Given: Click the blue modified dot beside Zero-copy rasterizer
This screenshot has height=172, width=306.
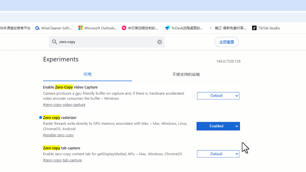Looking at the screenshot, I should (x=41, y=118).
